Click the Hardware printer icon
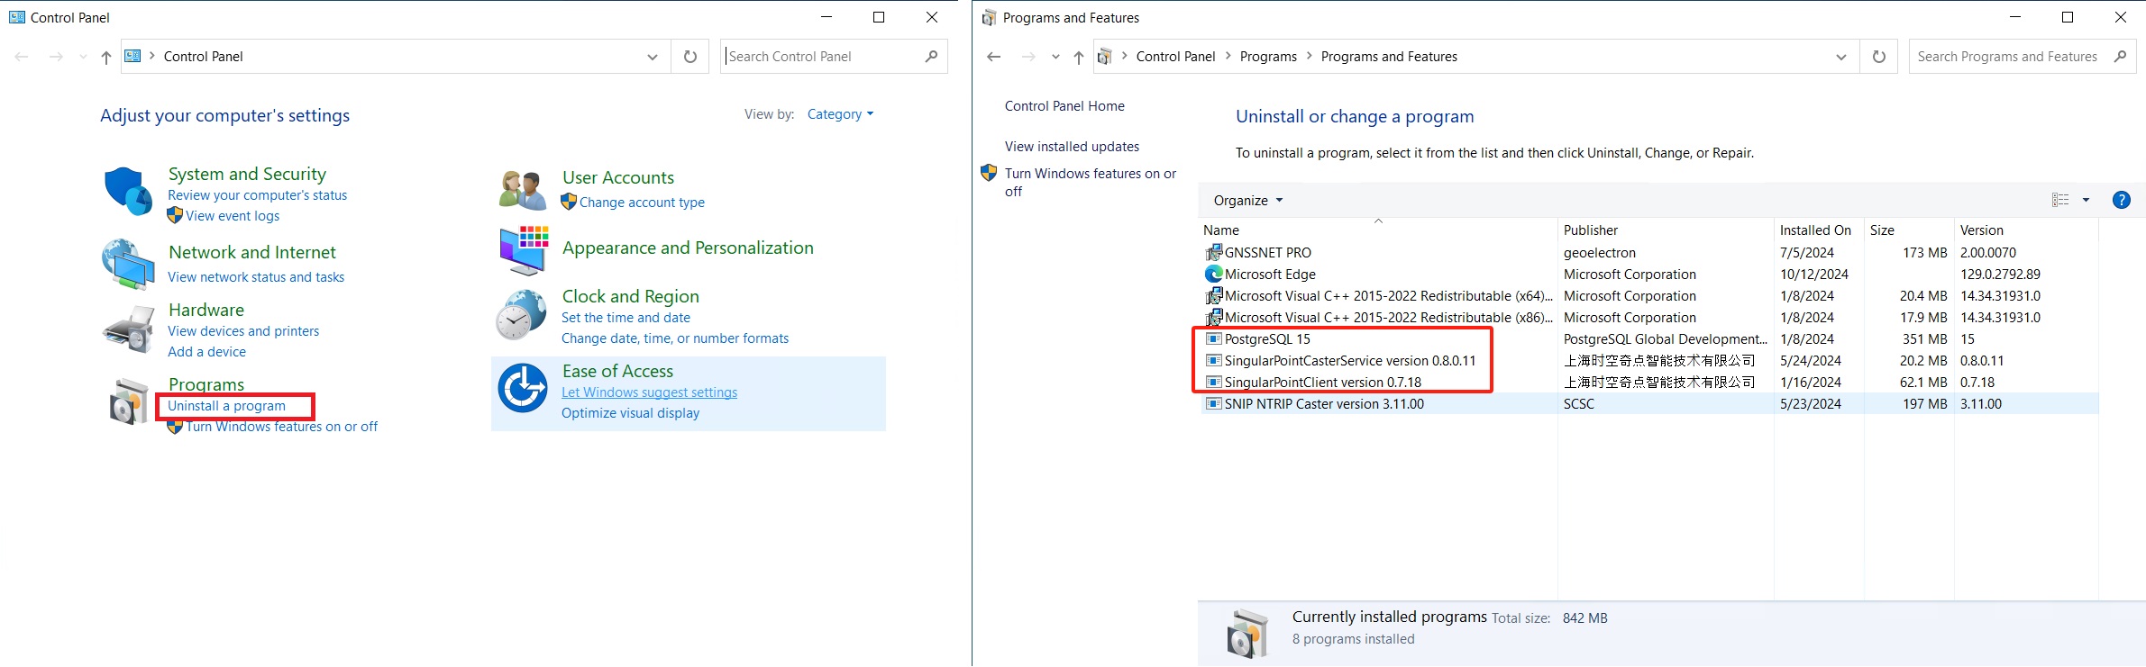 click(128, 329)
